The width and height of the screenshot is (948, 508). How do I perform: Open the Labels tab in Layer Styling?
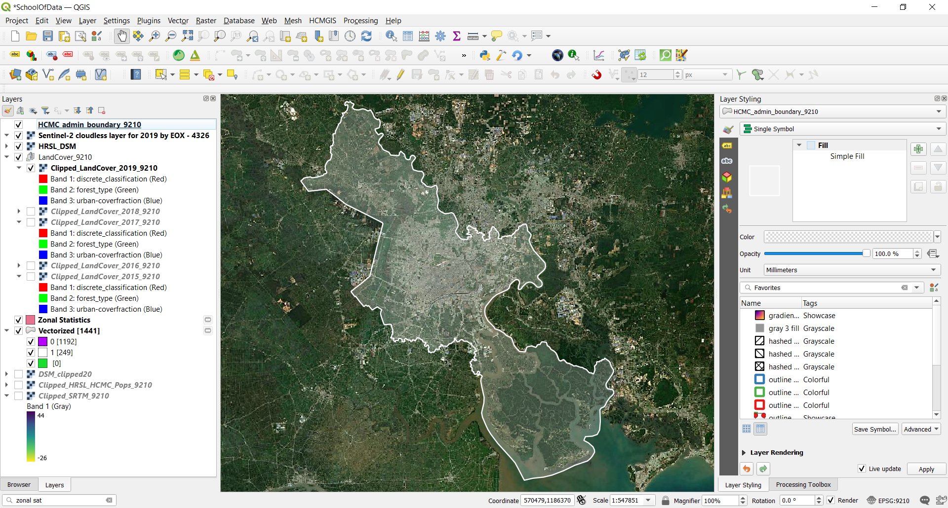coord(727,145)
